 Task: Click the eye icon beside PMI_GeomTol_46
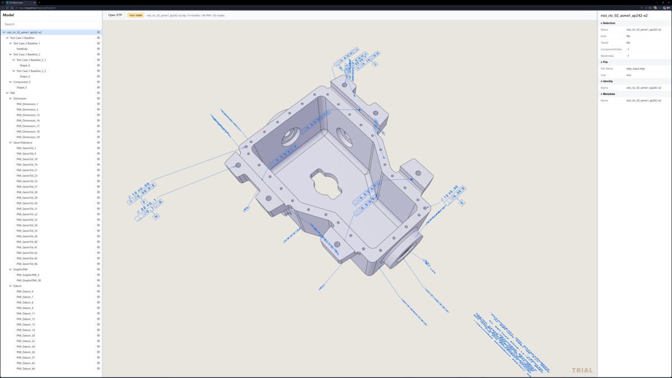click(99, 264)
